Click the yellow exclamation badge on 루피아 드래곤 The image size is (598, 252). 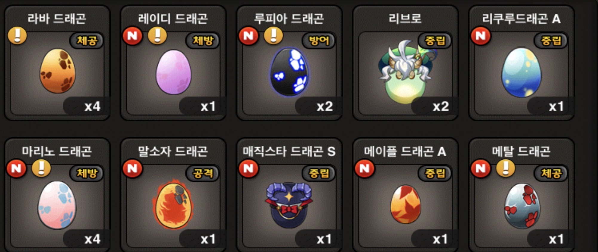tap(273, 36)
